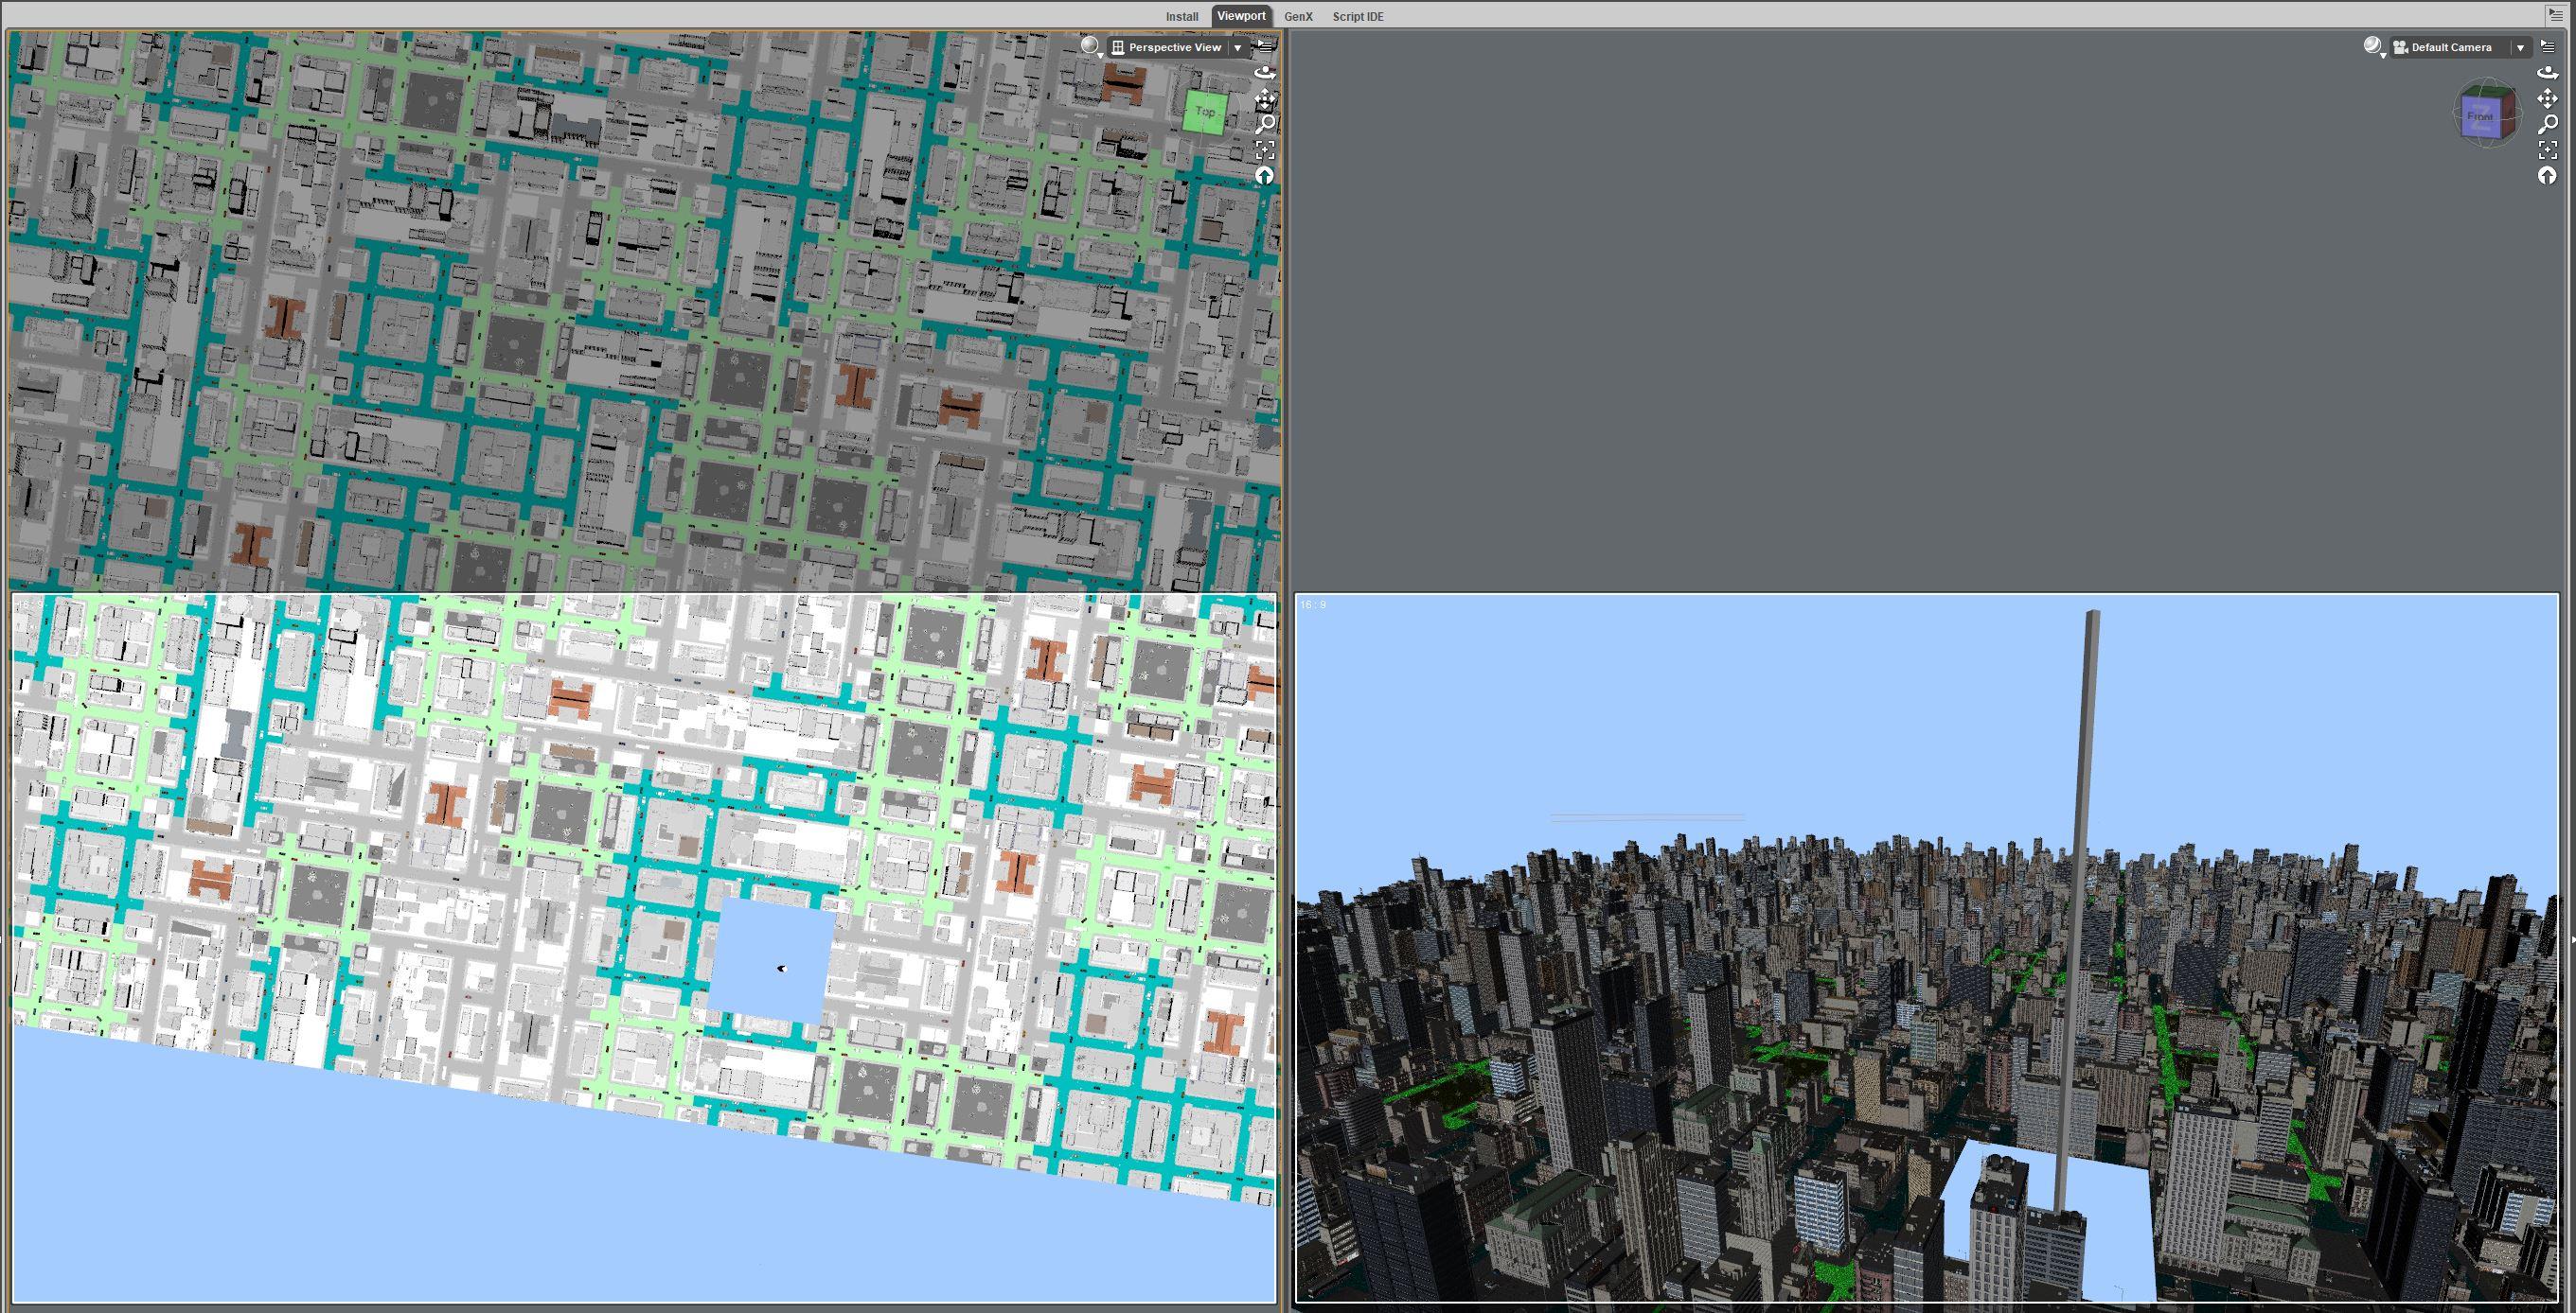2576x1313 pixels.
Task: Open draw style sphere menu in Default Camera viewport
Action: pos(2373,47)
